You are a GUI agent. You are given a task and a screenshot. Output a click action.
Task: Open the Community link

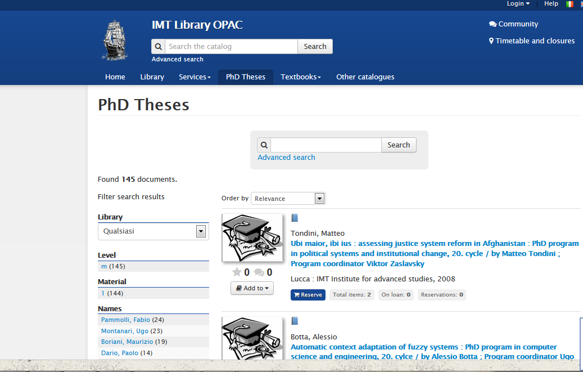514,24
